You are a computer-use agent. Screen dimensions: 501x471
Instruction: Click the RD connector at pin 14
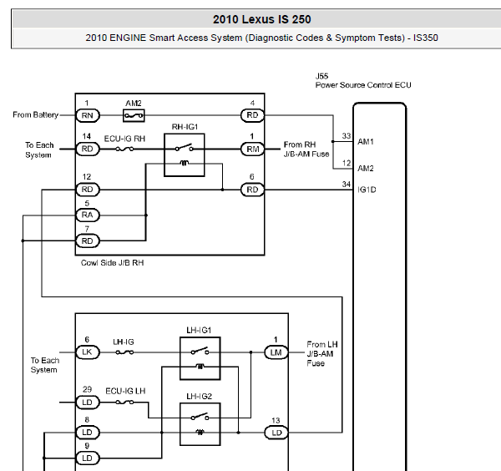coord(88,149)
